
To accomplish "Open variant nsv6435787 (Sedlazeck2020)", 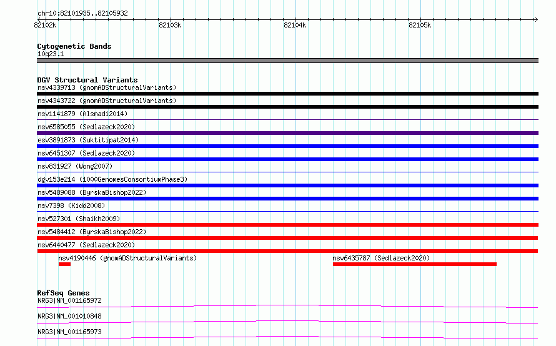I will point(381,258).
